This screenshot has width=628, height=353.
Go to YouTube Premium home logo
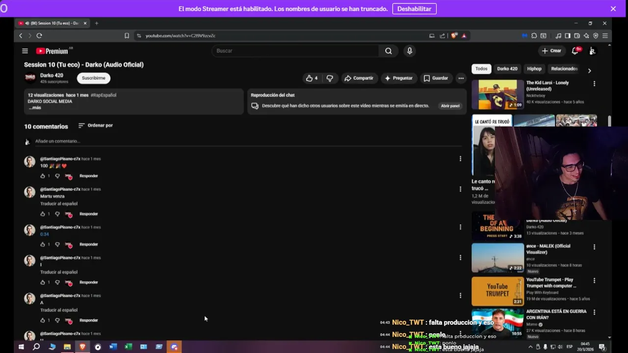point(52,51)
